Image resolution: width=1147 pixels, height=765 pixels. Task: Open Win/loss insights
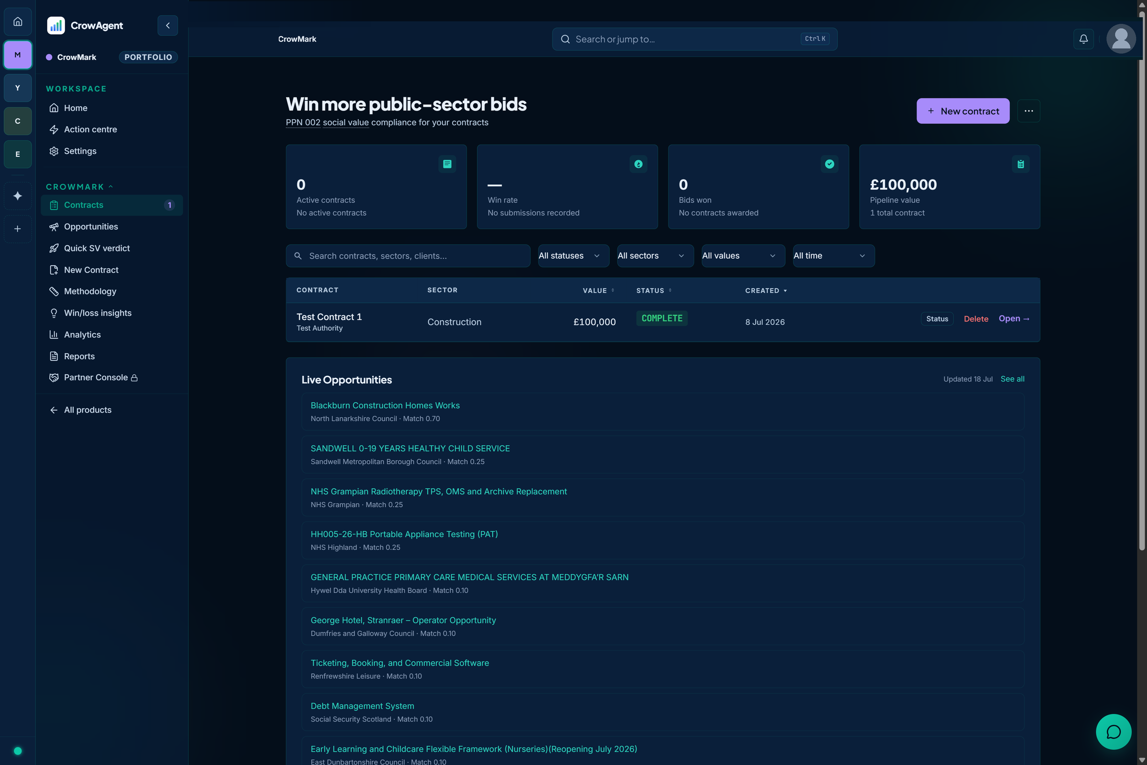(112, 313)
